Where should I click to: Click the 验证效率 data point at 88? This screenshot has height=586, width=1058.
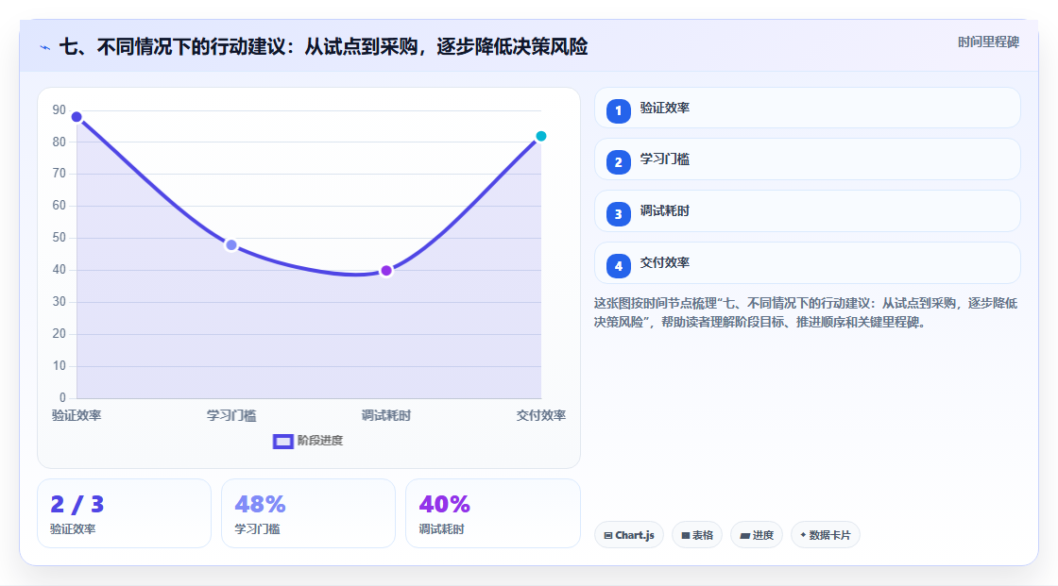77,117
